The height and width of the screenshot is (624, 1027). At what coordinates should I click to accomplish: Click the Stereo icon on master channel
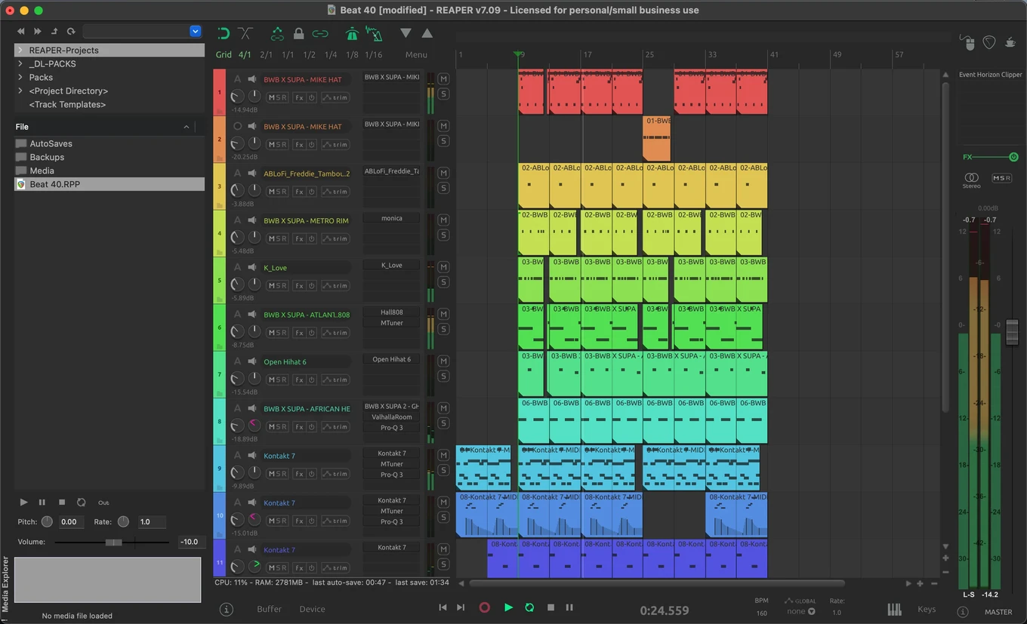coord(971,179)
